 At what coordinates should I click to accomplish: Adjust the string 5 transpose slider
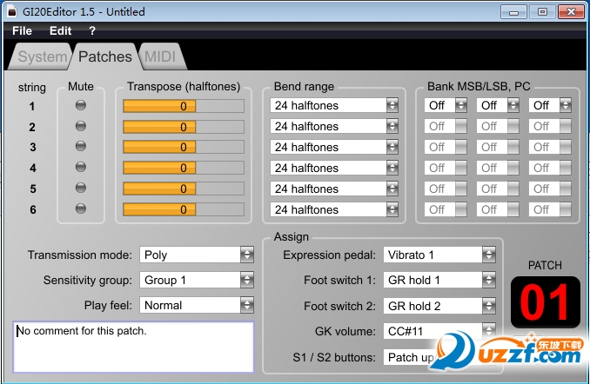pos(184,189)
